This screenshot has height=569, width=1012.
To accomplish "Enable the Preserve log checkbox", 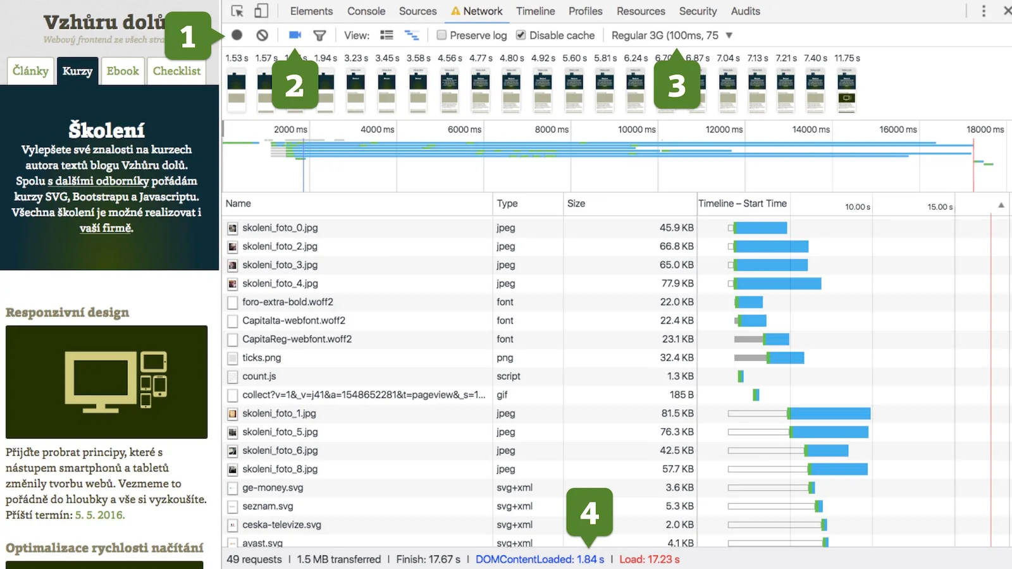I will pos(441,35).
